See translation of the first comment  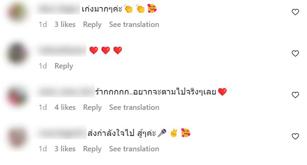[x=134, y=24]
